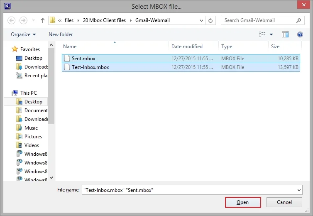Open Recent places in Favorites
The height and width of the screenshot is (216, 313).
[36, 76]
